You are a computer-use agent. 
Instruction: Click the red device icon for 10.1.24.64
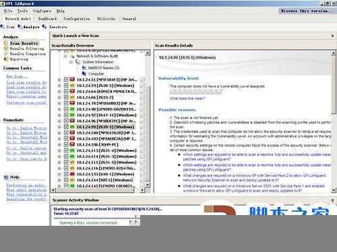point(72,91)
